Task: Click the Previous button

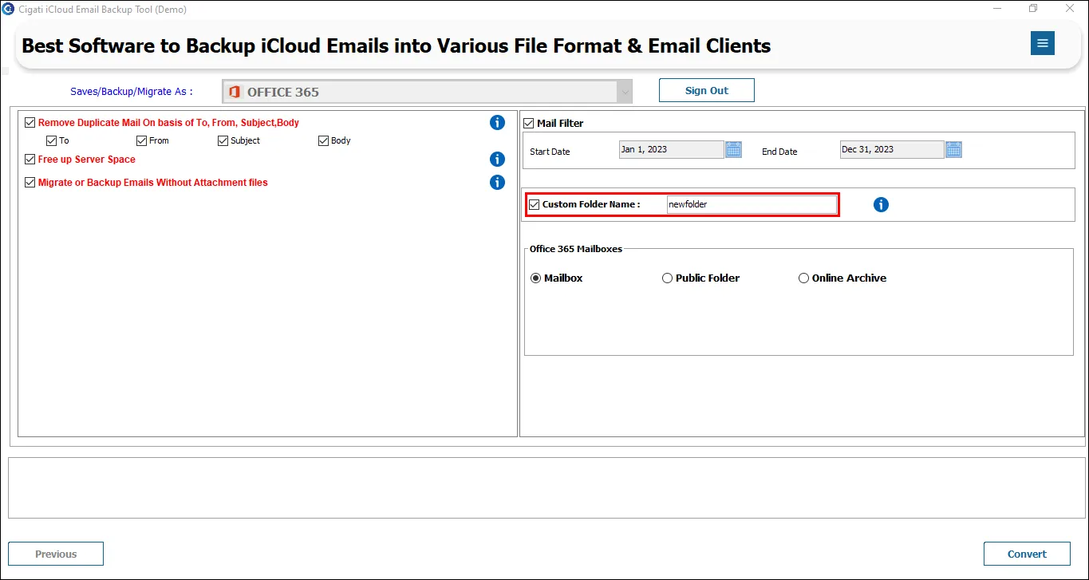Action: (56, 554)
